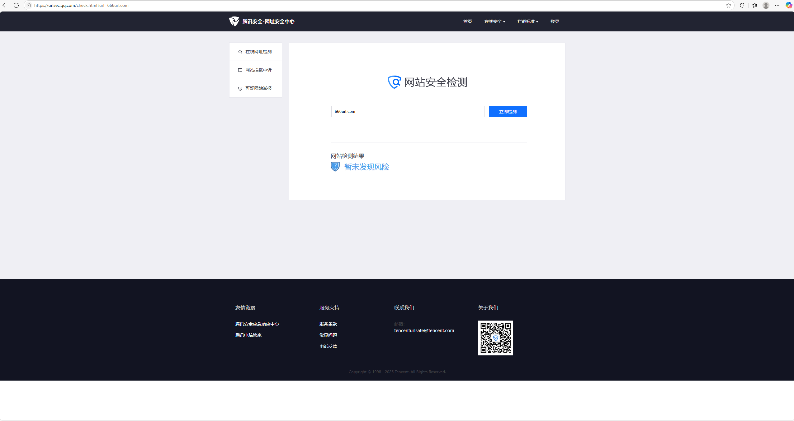Viewport: 794px width, 421px height.
Task: Click the QR code image in footer
Action: tap(495, 338)
